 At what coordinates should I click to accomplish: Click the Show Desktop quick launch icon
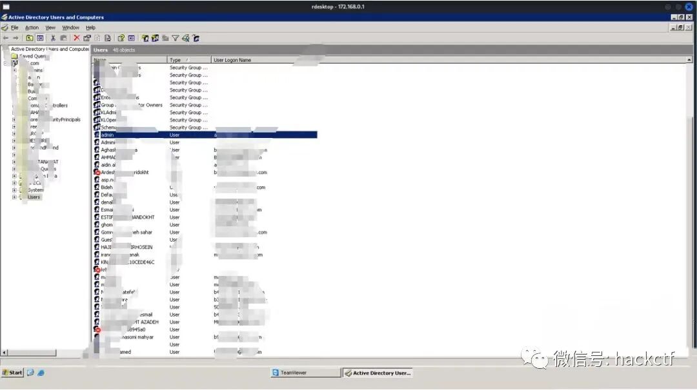point(30,373)
